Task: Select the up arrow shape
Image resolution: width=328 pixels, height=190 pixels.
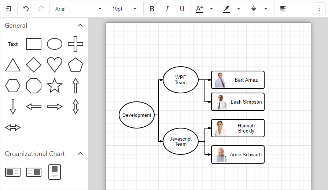Action: [x=75, y=86]
